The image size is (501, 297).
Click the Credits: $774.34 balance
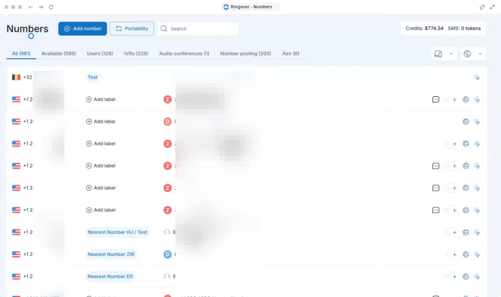[x=424, y=29]
